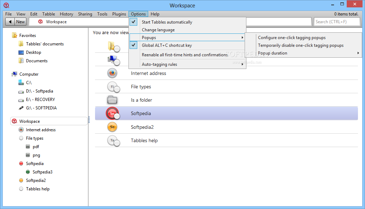This screenshot has width=365, height=209.
Task: Select File types node in tree
Action: [34, 138]
